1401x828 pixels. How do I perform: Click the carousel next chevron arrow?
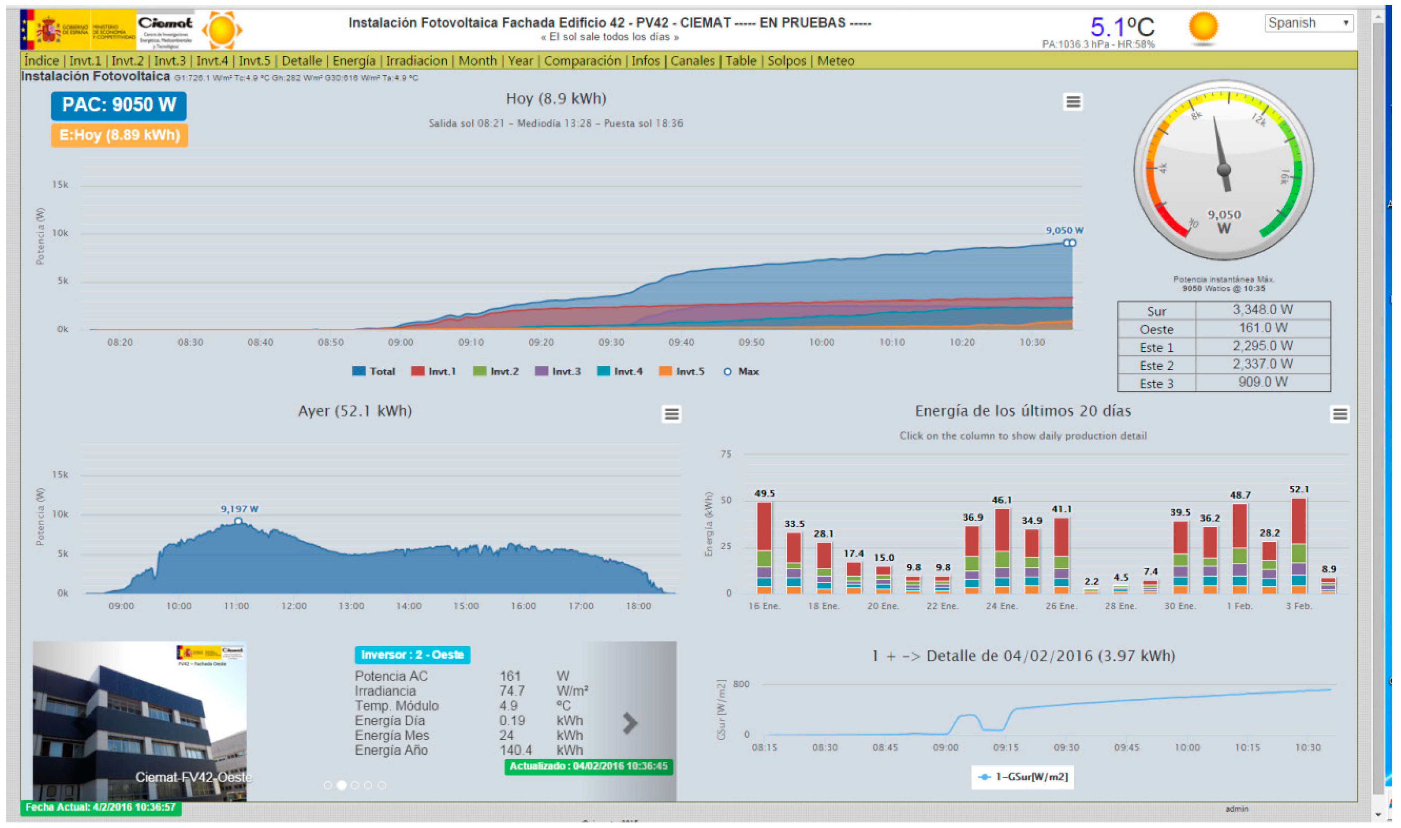(630, 723)
